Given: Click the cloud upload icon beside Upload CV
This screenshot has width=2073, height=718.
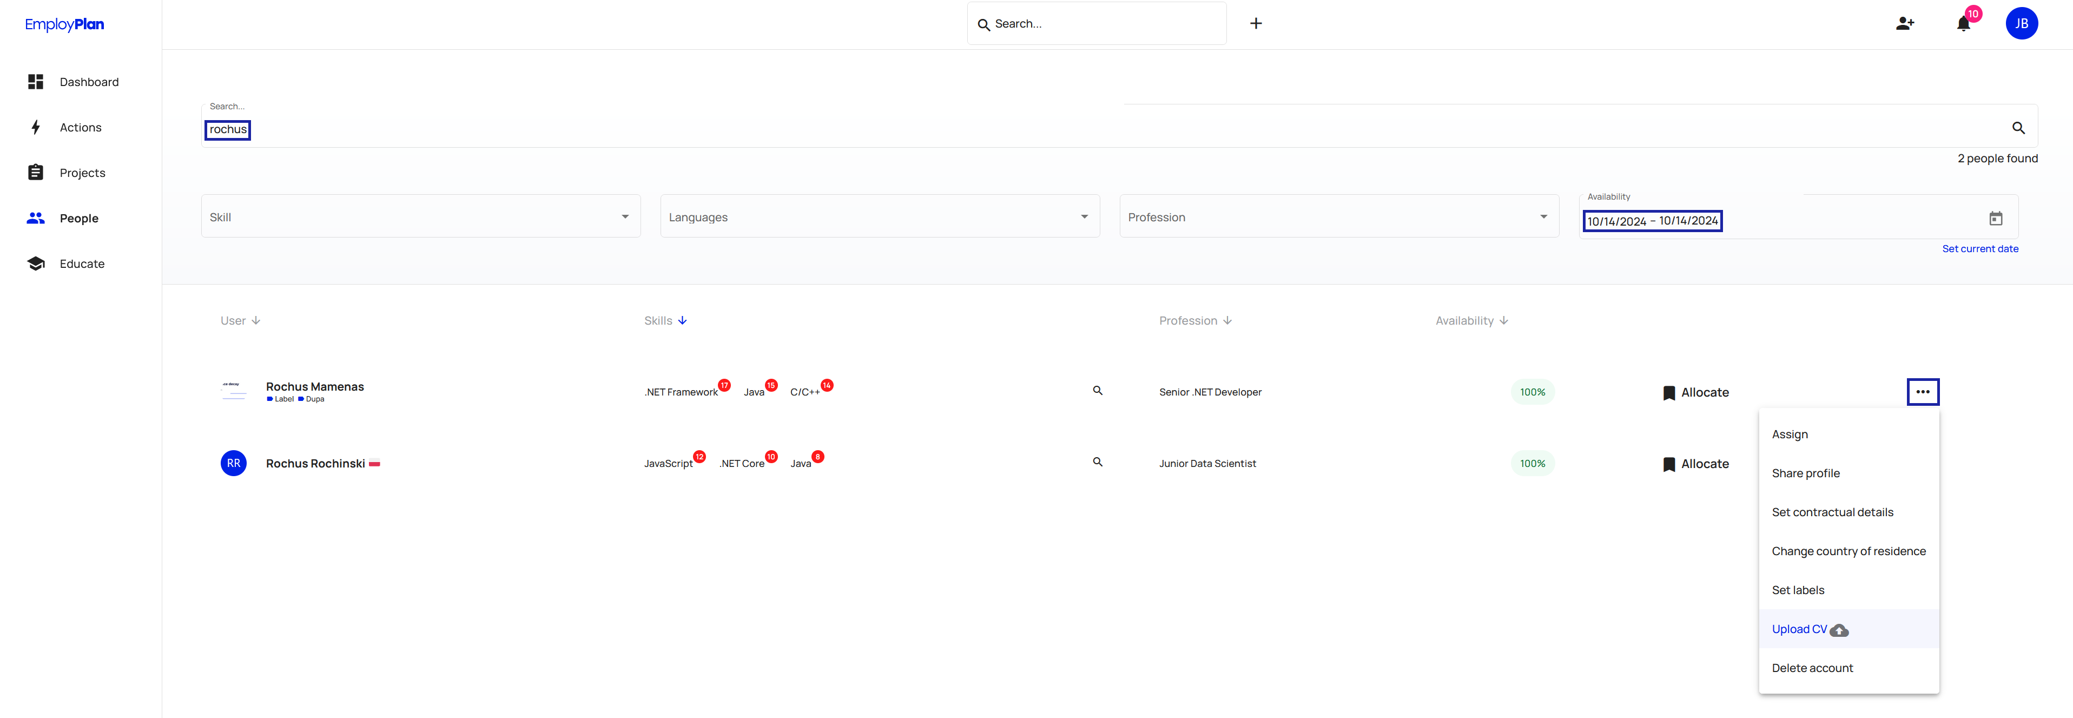Looking at the screenshot, I should (1839, 630).
